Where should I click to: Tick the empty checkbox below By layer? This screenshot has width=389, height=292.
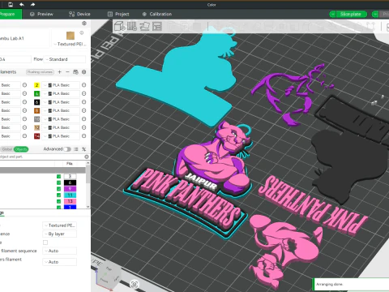45,243
